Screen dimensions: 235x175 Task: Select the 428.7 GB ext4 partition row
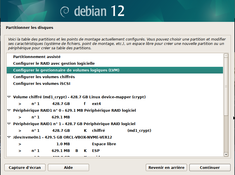[x=115, y=104]
